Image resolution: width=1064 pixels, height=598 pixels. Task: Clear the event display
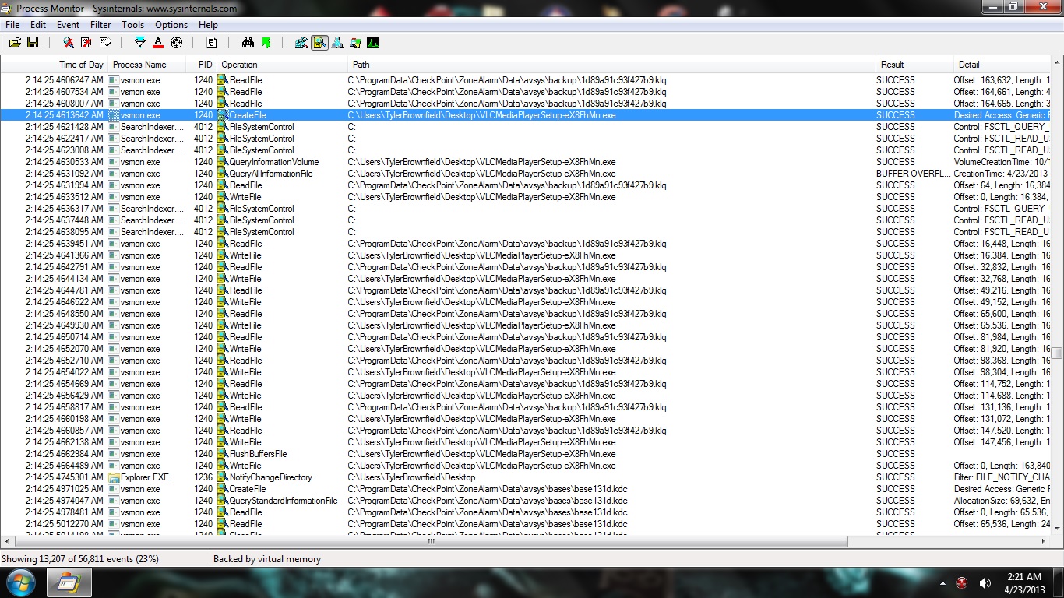[105, 43]
